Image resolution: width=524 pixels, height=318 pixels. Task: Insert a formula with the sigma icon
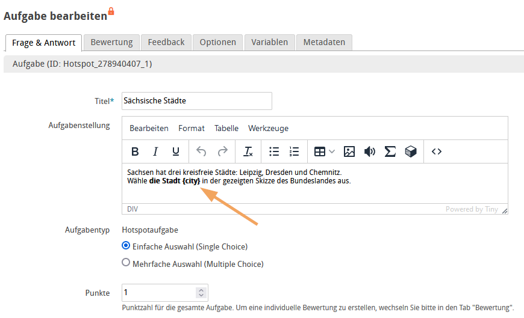(x=390, y=151)
